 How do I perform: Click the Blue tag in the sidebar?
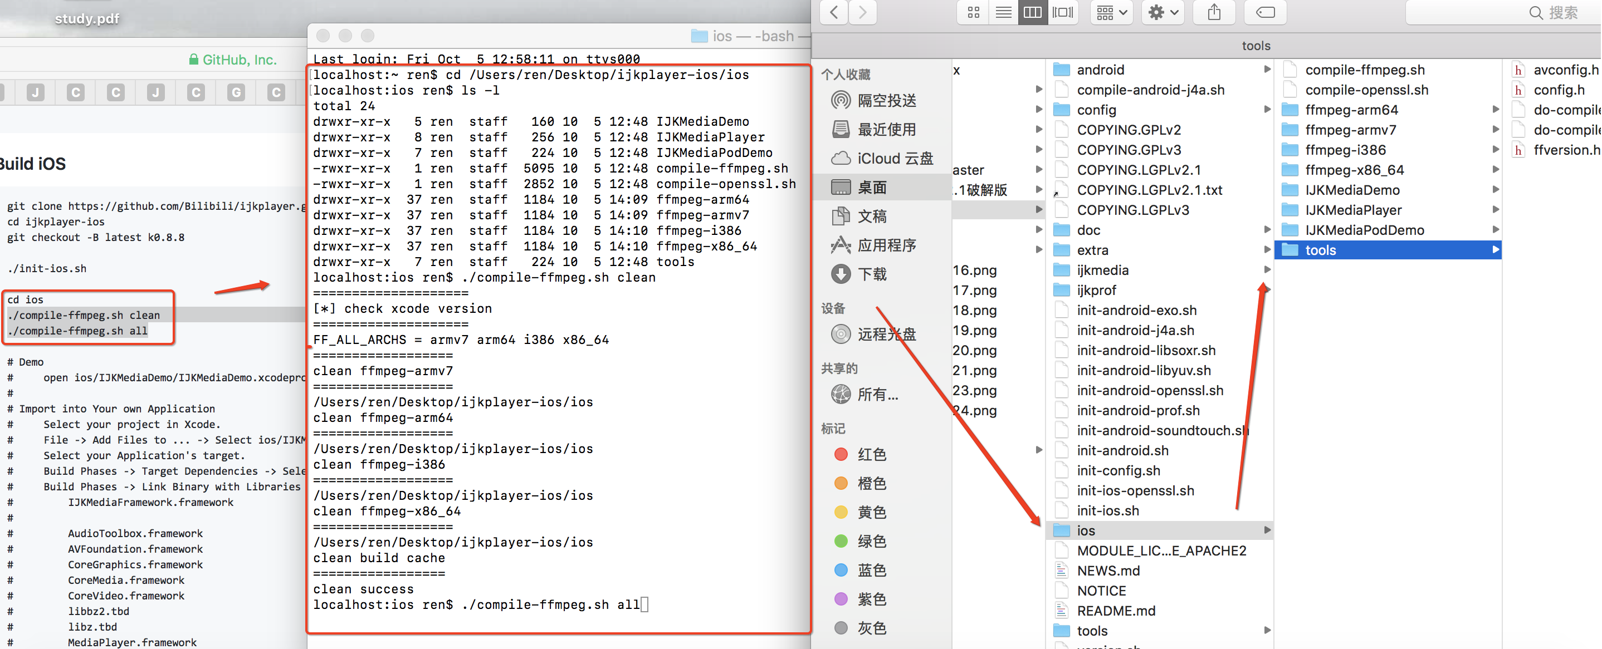(x=871, y=570)
